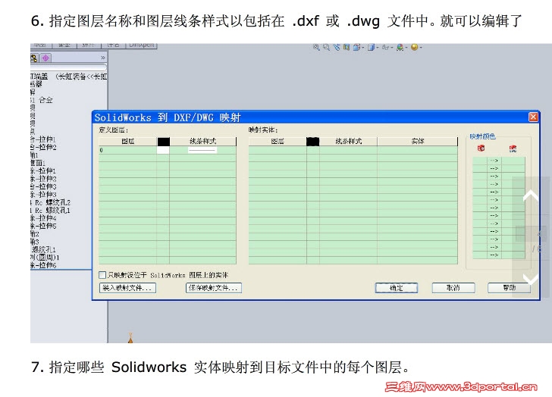
Task: Click the Previous View toolbar icon
Action: [x=337, y=47]
